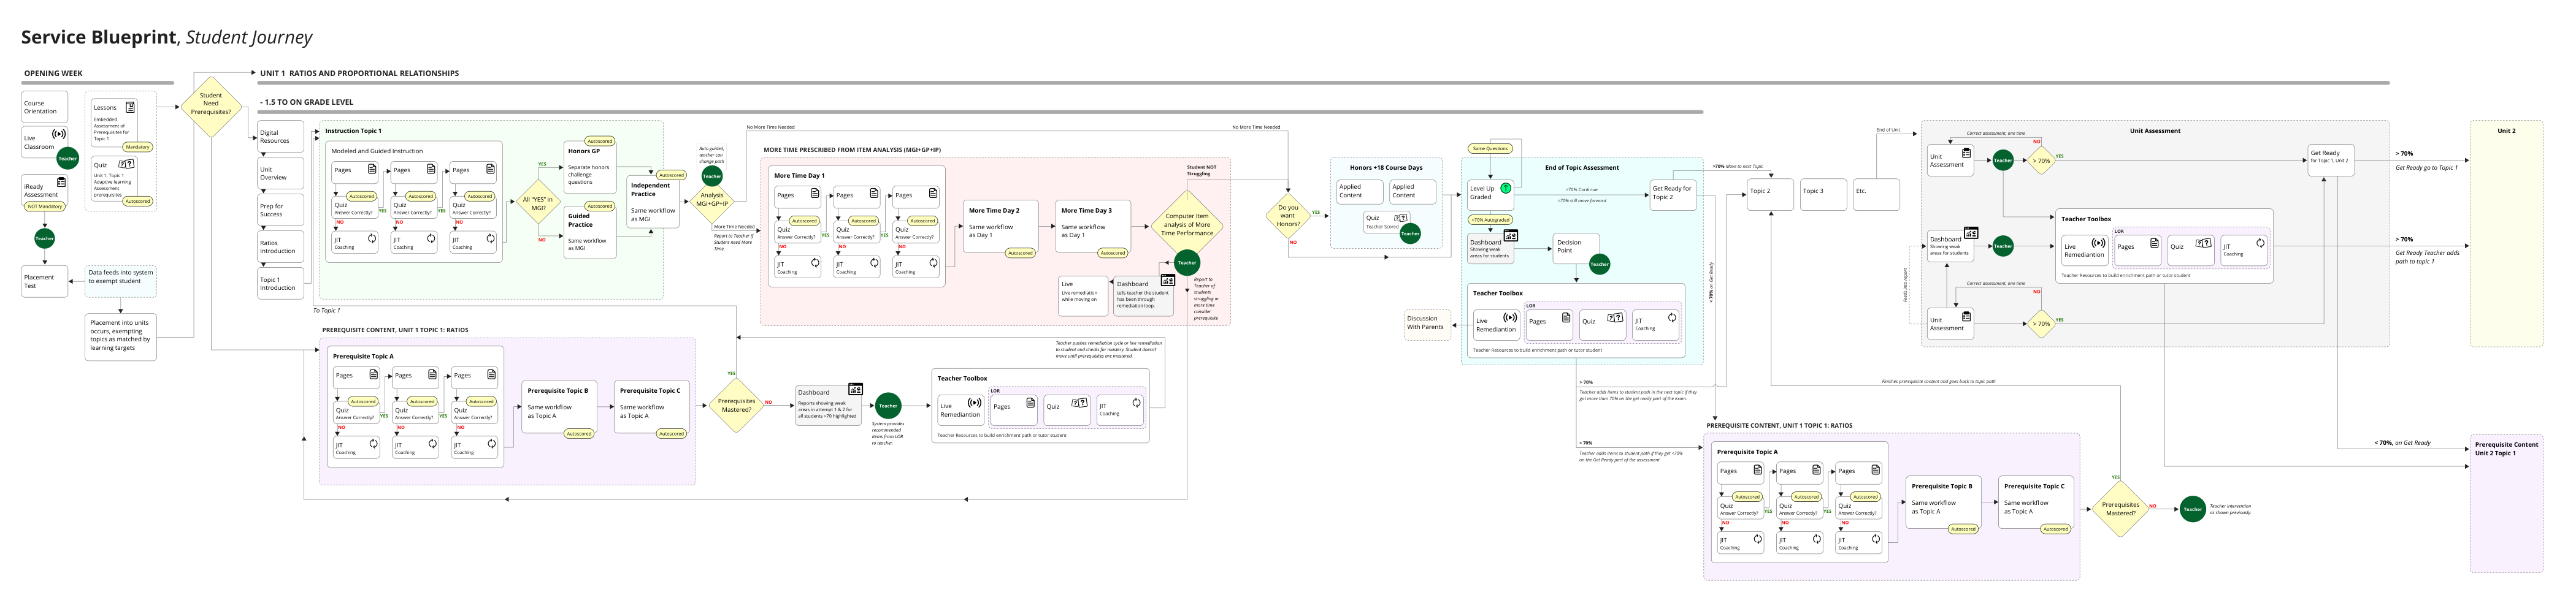The image size is (2576, 606).
Task: Click the yellow Unit 2 panel
Action: coord(2506,233)
